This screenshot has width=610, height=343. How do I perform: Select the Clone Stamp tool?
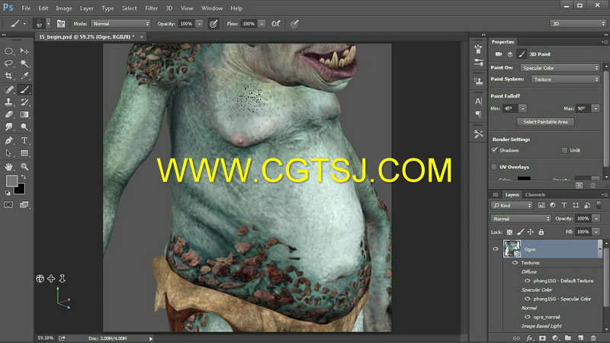(8, 102)
